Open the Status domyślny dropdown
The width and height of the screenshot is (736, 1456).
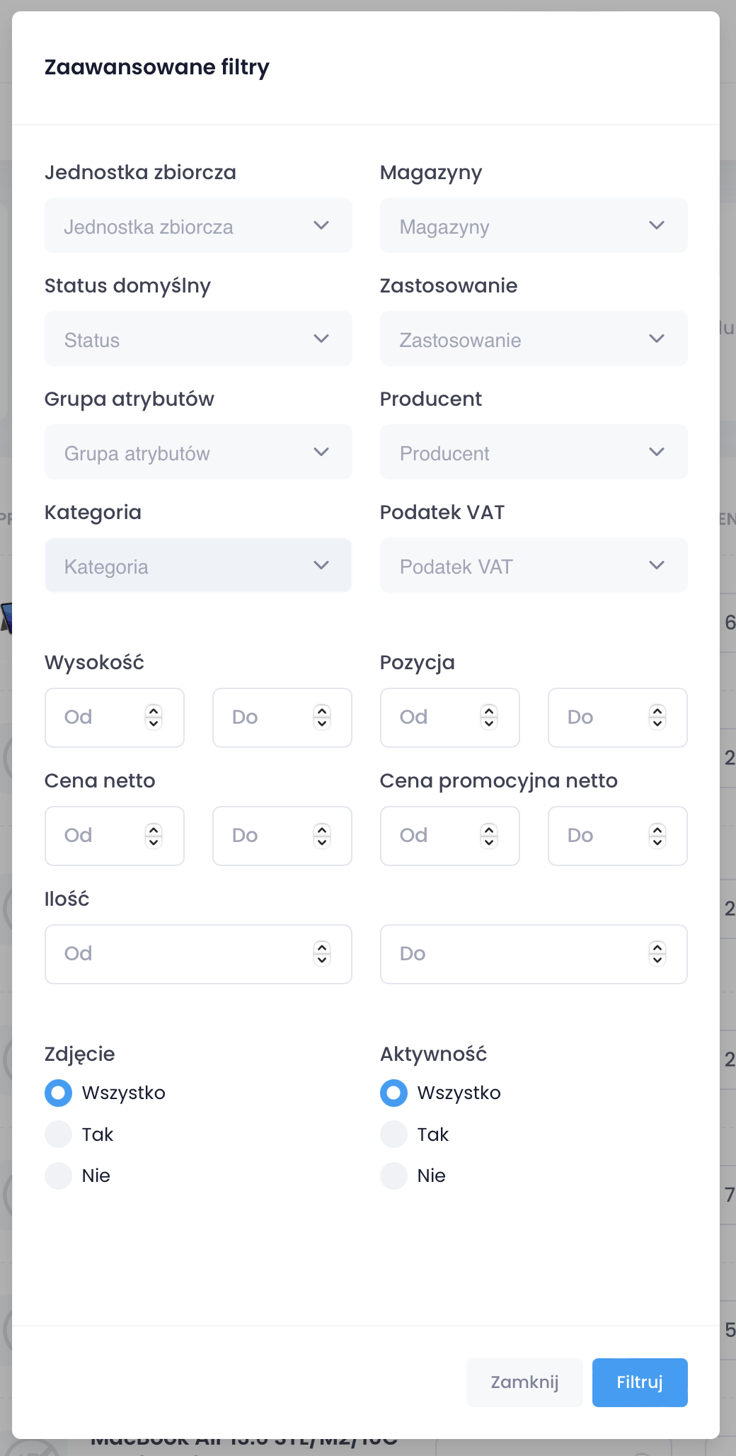(198, 339)
